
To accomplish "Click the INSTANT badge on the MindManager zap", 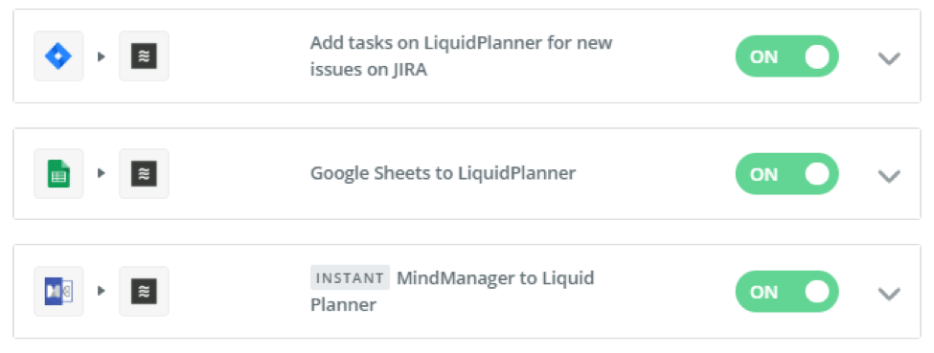I will [350, 278].
